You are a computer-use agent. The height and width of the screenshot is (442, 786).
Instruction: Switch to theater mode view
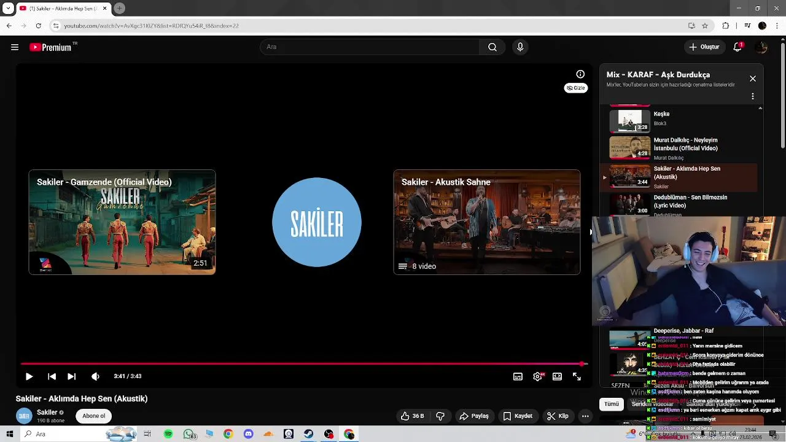pyautogui.click(x=557, y=376)
